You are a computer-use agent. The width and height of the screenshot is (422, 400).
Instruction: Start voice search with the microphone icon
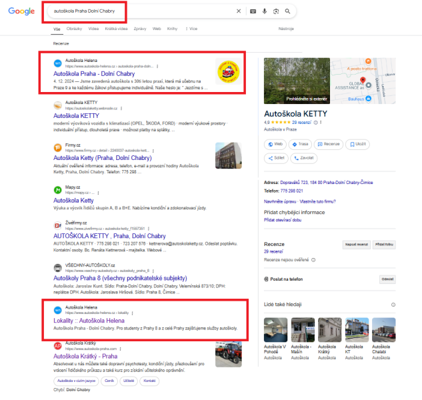point(265,11)
